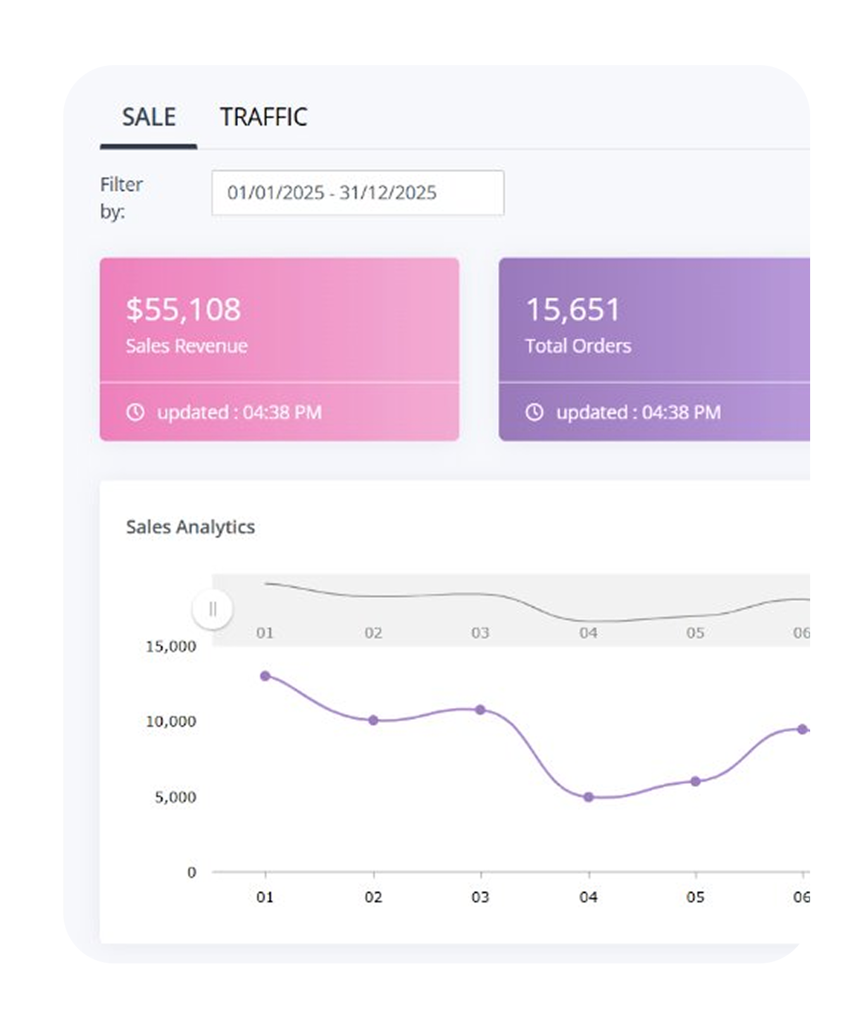The image size is (850, 1021).
Task: Click label 03 in the gray navigator strip
Action: [480, 633]
